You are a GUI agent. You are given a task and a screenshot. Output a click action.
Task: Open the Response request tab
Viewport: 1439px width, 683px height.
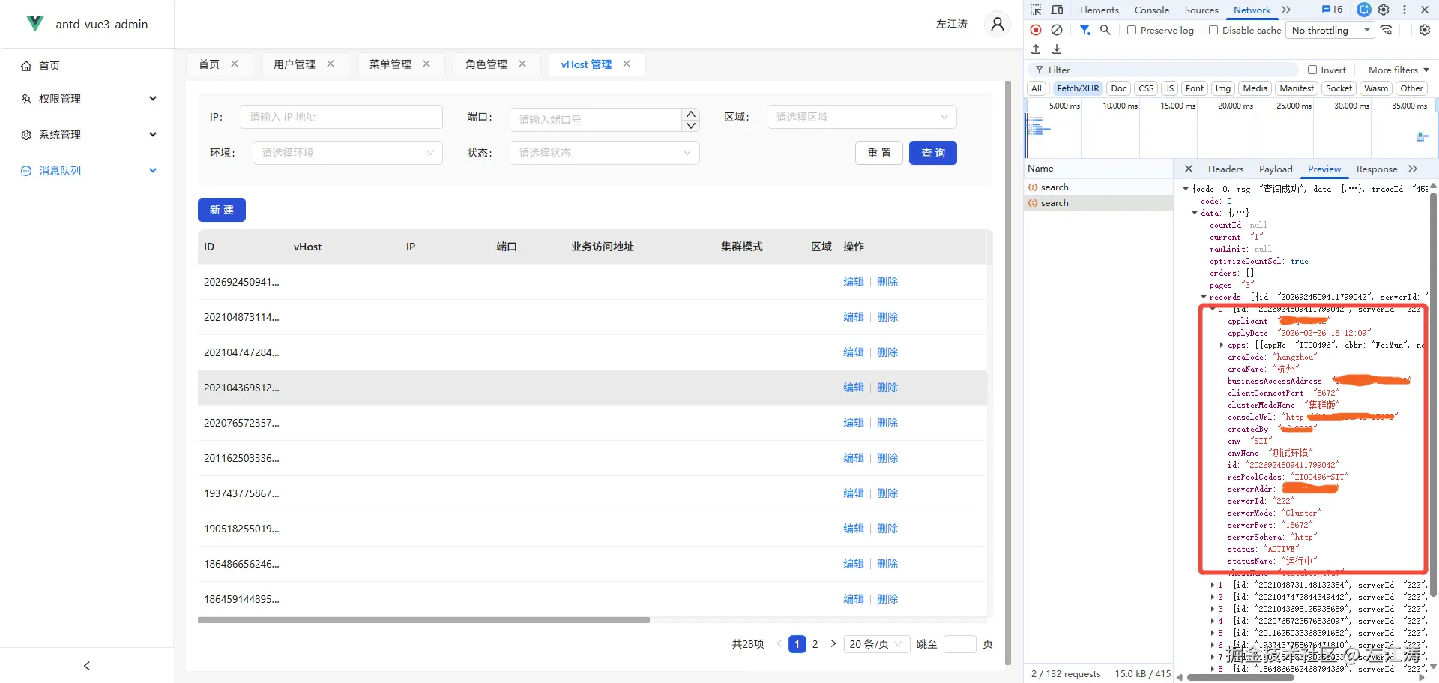tap(1377, 169)
